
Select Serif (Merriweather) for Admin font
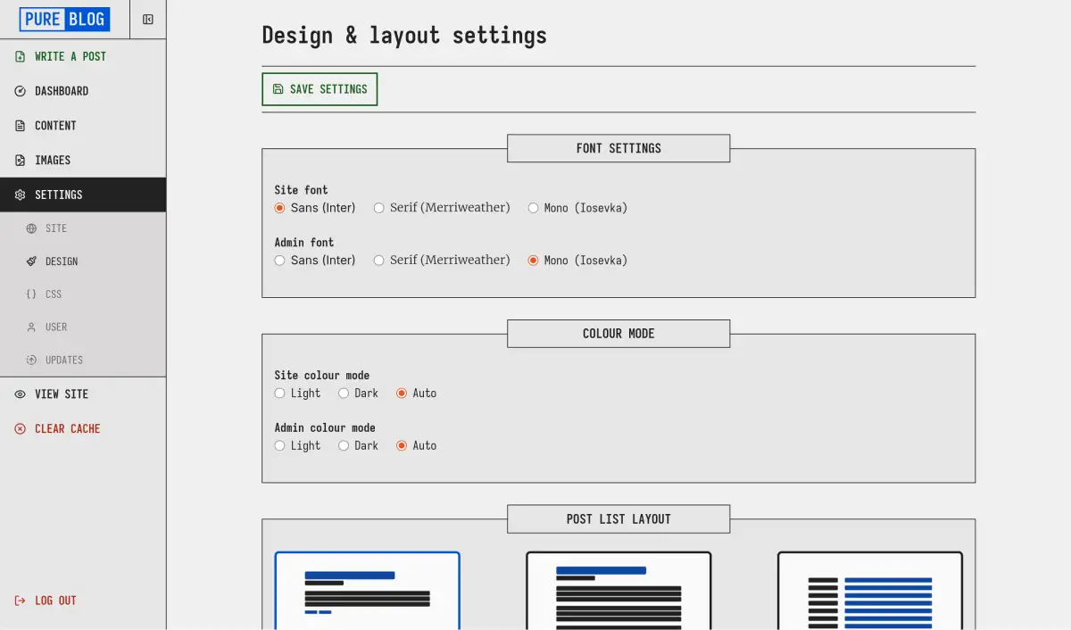click(378, 261)
